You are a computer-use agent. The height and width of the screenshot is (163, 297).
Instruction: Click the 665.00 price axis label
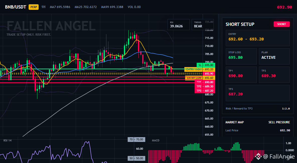click(209, 119)
